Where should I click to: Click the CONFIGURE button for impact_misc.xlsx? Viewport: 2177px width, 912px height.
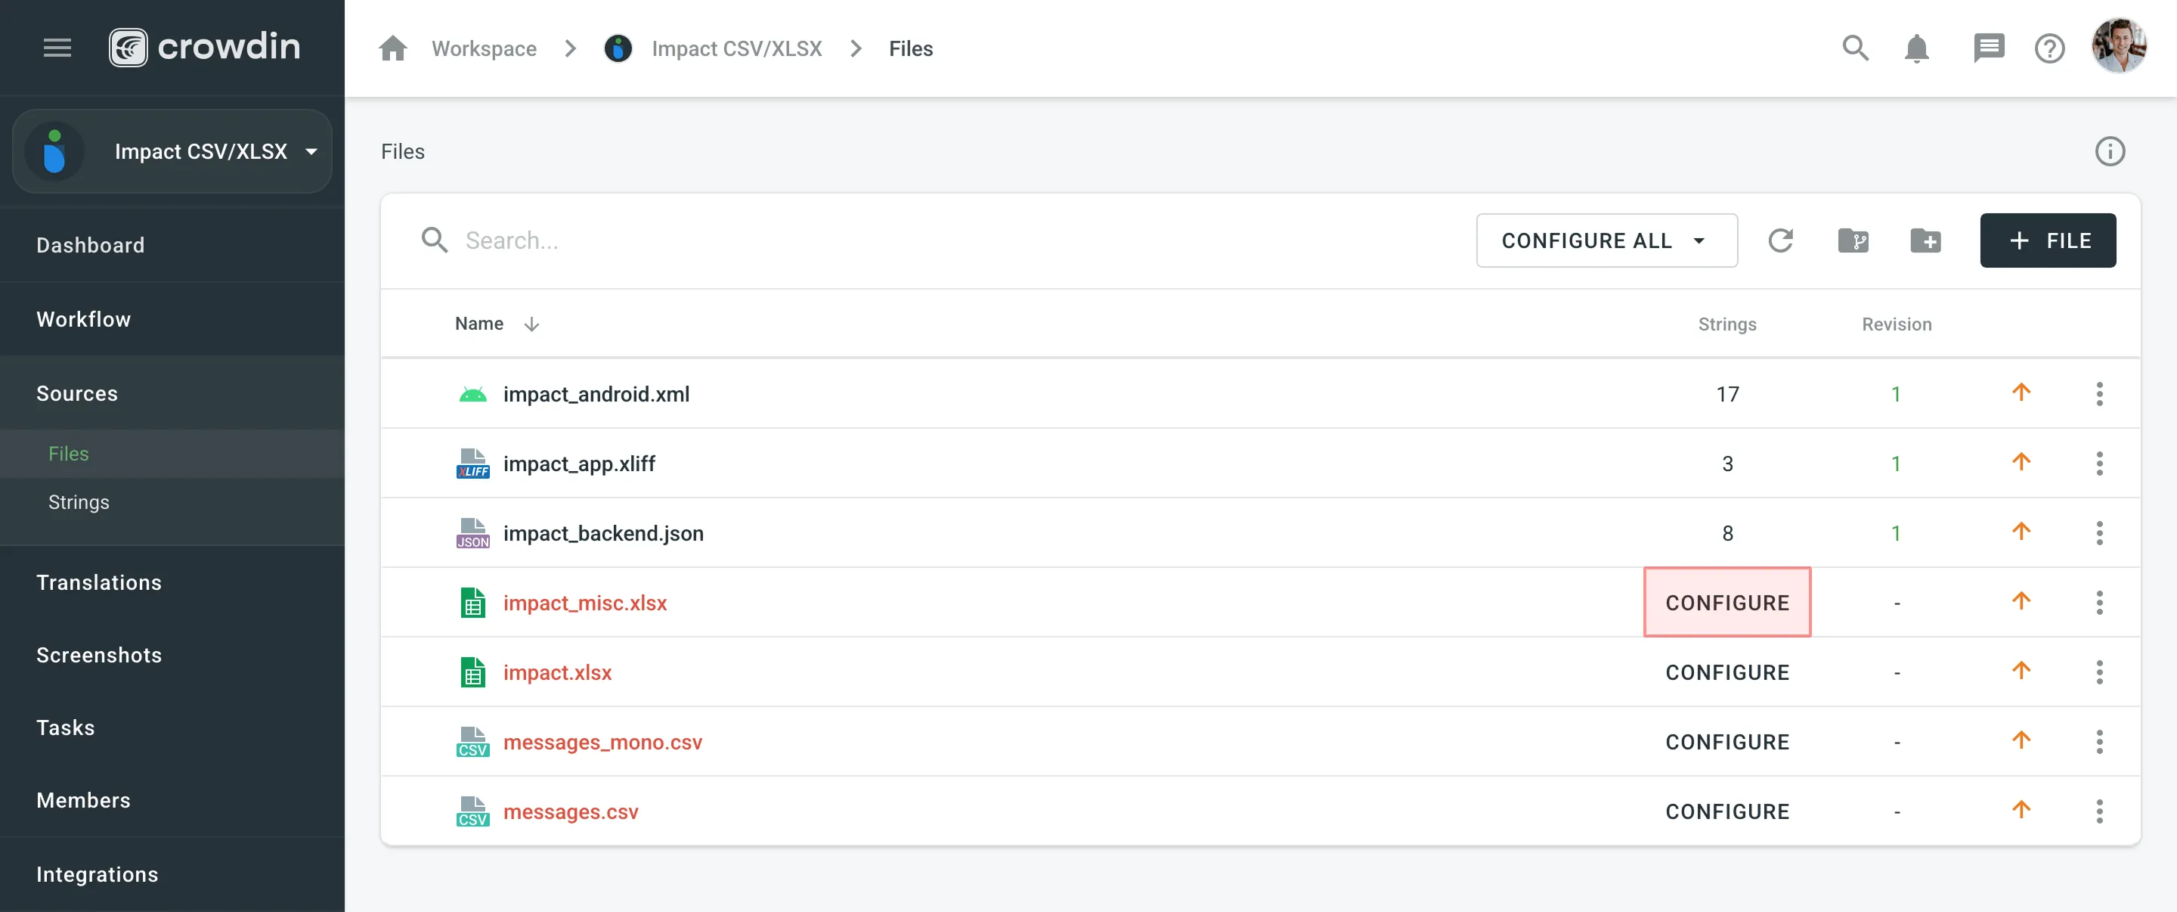[1727, 602]
